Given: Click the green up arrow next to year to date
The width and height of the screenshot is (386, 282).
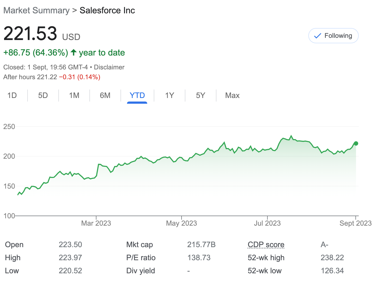Looking at the screenshot, I should 73,52.
